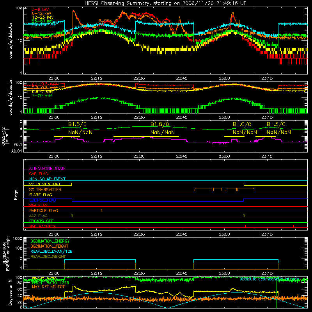Click the Absolute geomagnetic latitude label
312x312 pixels.
[269, 279]
